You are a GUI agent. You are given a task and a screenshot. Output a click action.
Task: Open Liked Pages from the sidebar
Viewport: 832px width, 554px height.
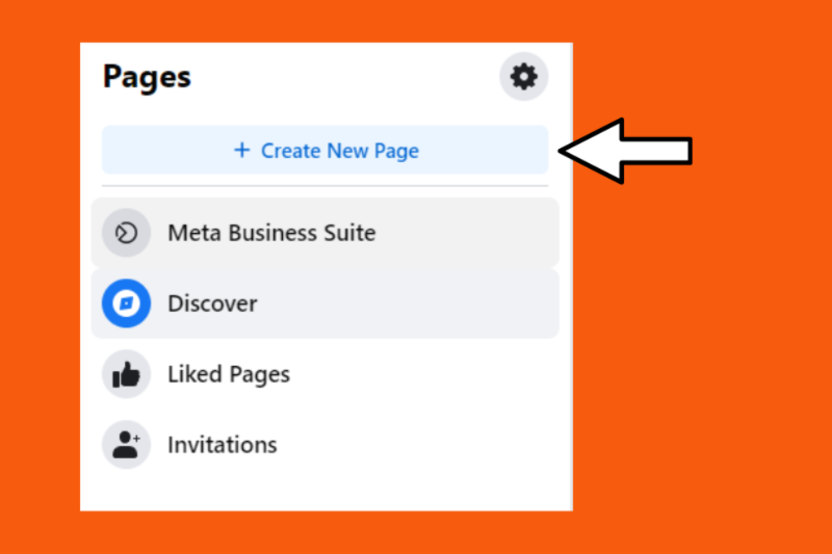pos(229,373)
